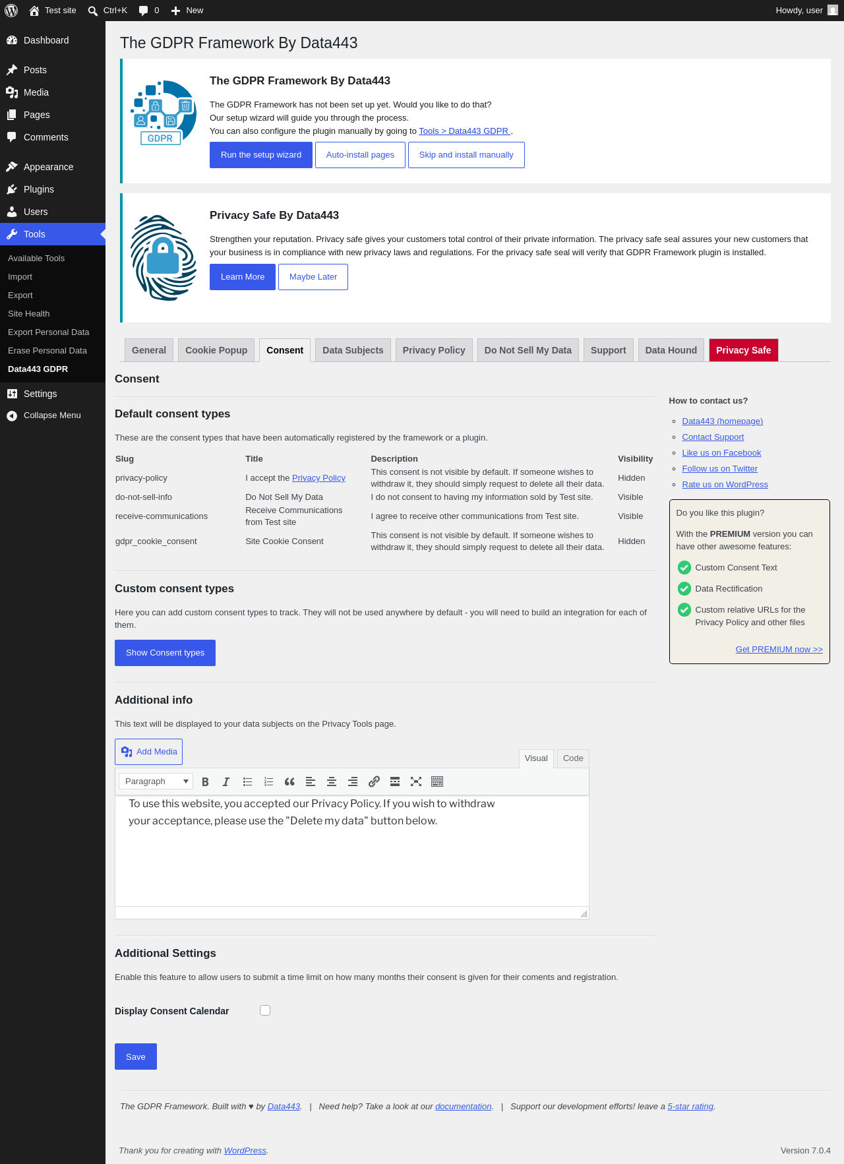Open the comments bubble in admin bar
Screen dimensions: 844x1164
143,11
